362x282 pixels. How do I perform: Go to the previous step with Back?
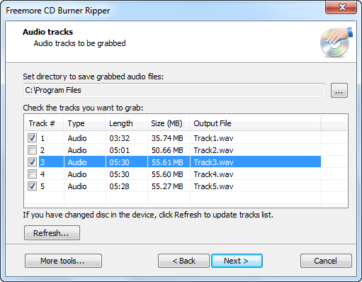183,261
